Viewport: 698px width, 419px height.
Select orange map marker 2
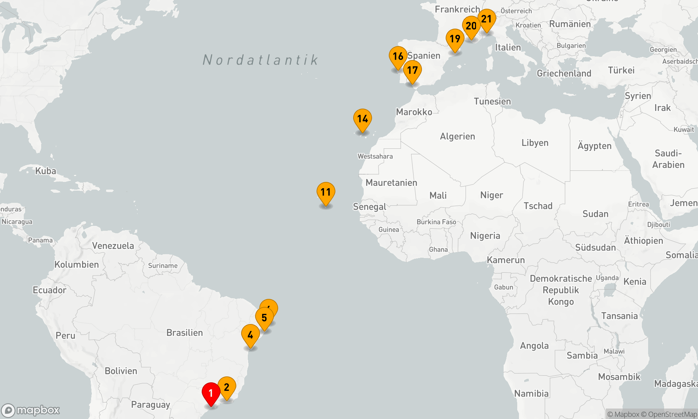pos(227,388)
